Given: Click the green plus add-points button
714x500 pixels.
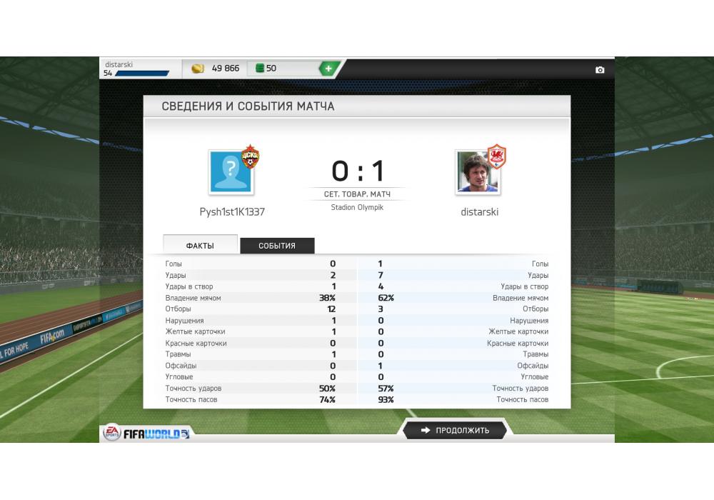Looking at the screenshot, I should pos(328,69).
